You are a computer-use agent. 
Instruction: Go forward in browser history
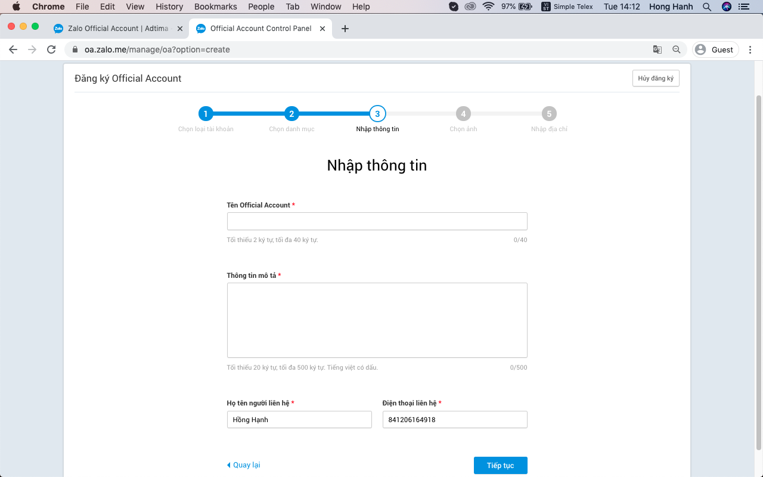pos(32,49)
